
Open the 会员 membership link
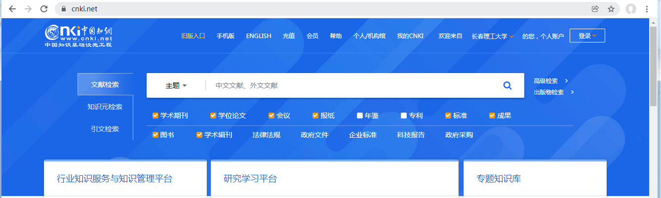click(x=312, y=36)
